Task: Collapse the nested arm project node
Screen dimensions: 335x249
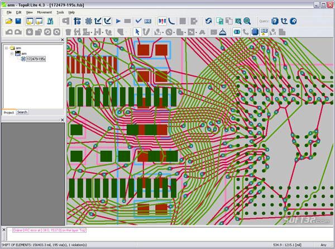Action: 11,54
